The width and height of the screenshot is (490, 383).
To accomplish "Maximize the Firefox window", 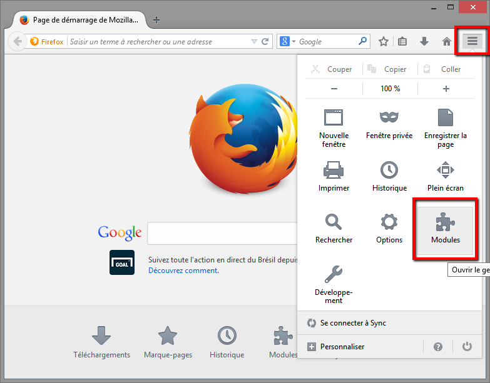I will click(x=451, y=7).
